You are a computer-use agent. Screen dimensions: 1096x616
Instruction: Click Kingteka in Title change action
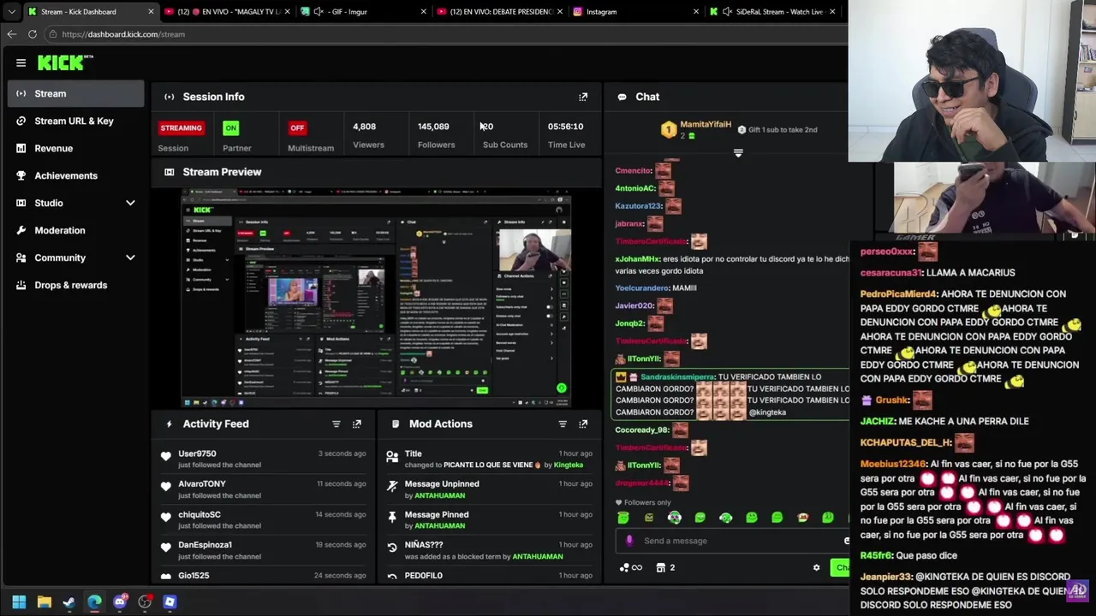tap(569, 465)
